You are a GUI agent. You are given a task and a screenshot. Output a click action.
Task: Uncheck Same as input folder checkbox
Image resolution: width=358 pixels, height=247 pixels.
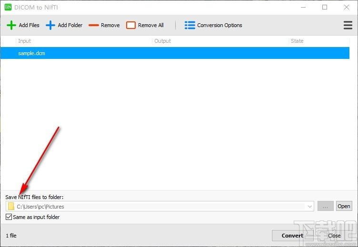tap(9, 217)
